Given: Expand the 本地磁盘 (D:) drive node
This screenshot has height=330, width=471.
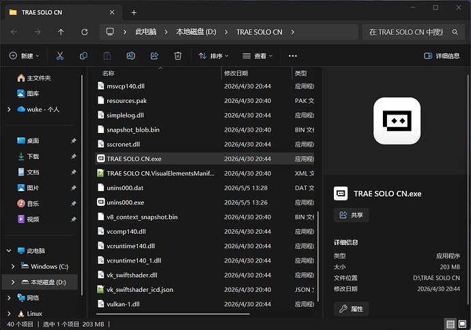Looking at the screenshot, I should coord(13,282).
